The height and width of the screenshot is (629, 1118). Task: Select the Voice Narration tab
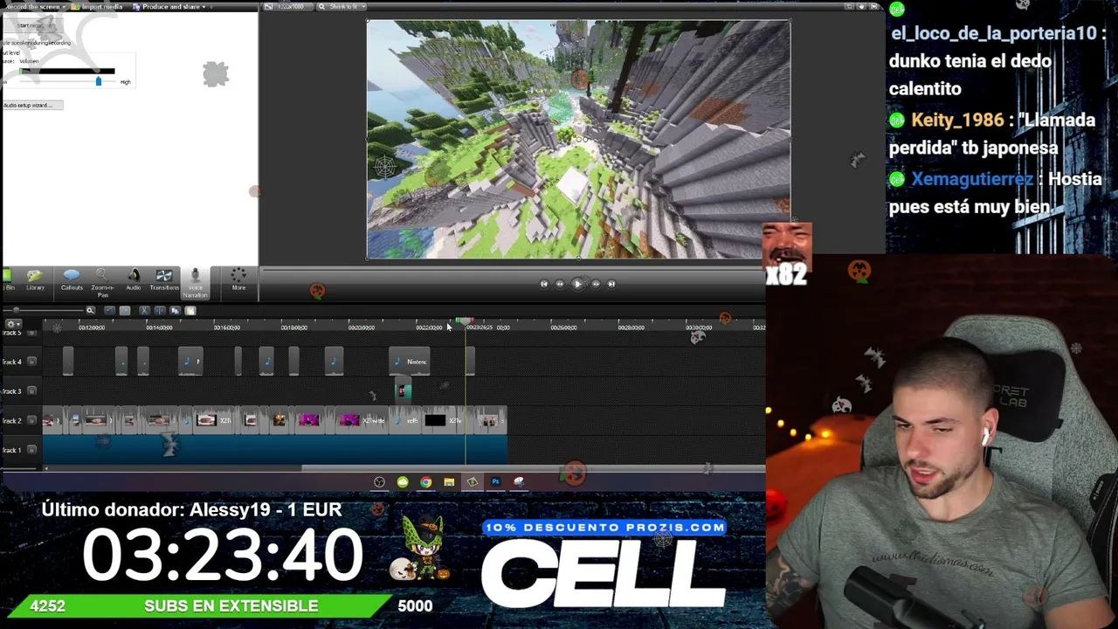coord(195,282)
